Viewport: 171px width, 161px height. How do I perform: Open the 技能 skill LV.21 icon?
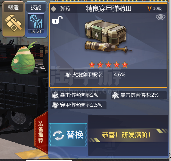36,20
